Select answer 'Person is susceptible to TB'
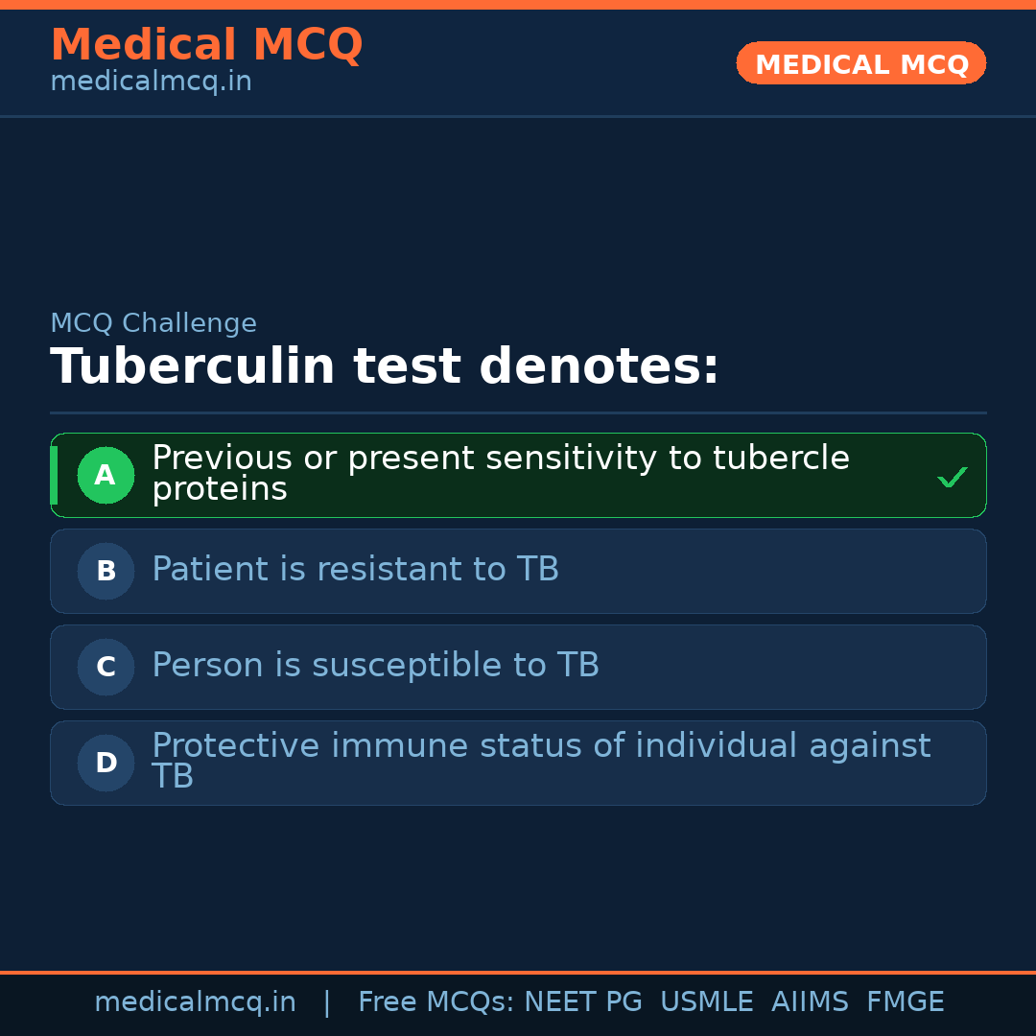 [375, 666]
